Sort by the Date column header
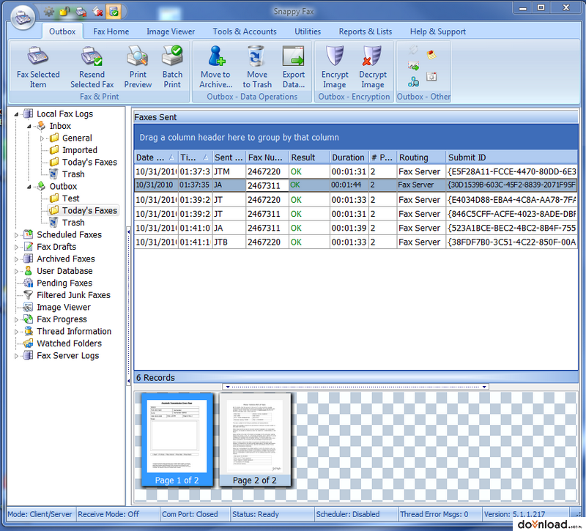The height and width of the screenshot is (531, 586). [156, 157]
